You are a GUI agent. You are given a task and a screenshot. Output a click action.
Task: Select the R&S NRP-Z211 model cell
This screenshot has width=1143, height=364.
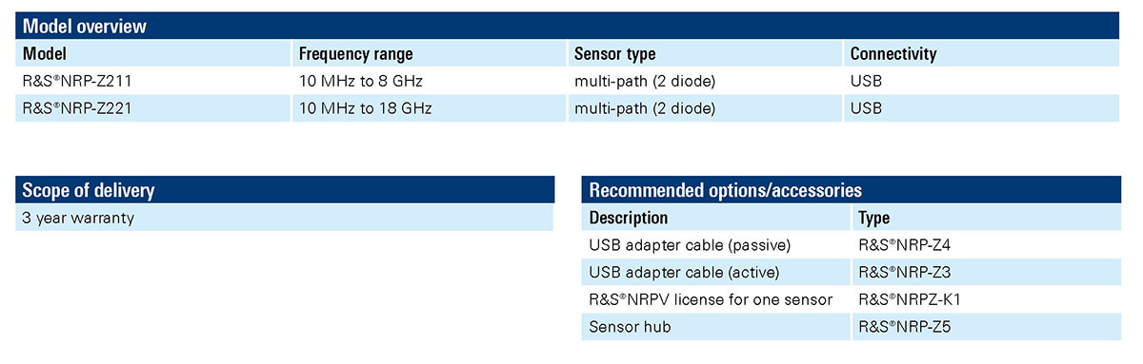(152, 82)
